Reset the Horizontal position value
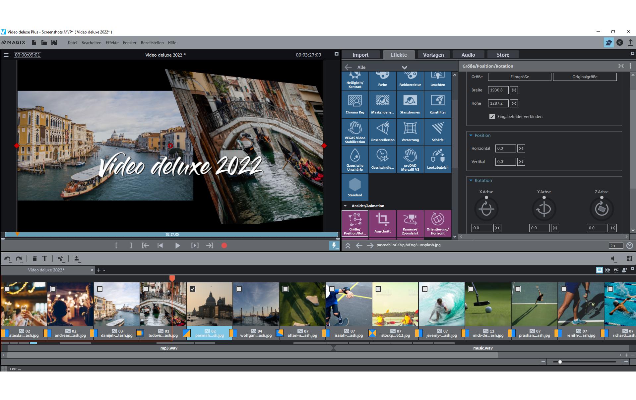Viewport: 636px width, 400px height. pyautogui.click(x=521, y=148)
